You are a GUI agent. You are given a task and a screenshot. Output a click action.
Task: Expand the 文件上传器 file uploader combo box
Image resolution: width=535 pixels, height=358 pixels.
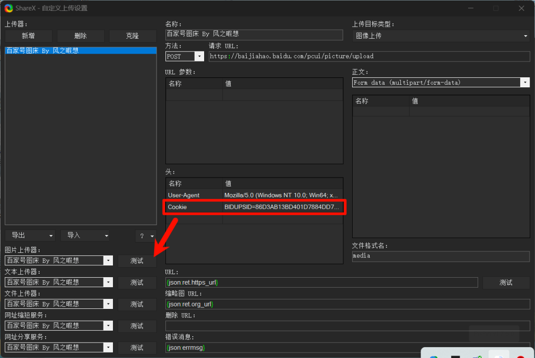tap(108, 304)
